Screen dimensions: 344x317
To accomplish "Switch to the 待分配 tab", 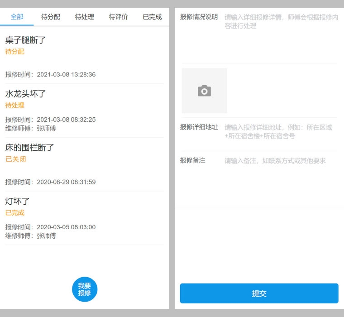I will pyautogui.click(x=51, y=17).
